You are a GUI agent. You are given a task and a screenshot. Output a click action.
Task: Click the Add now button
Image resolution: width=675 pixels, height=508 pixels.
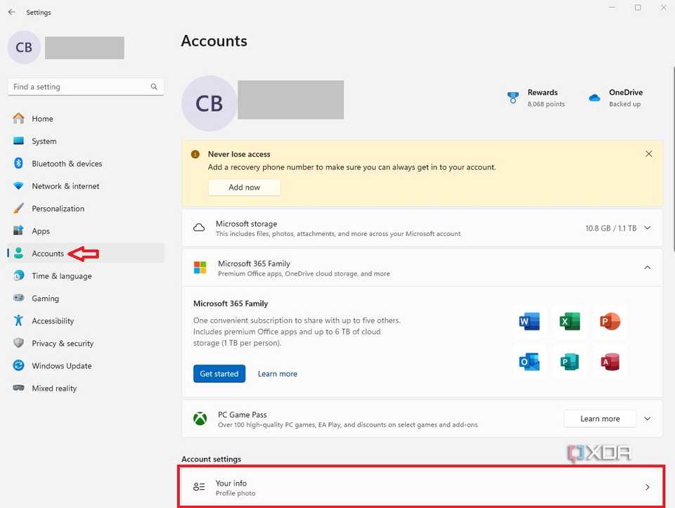pyautogui.click(x=244, y=188)
